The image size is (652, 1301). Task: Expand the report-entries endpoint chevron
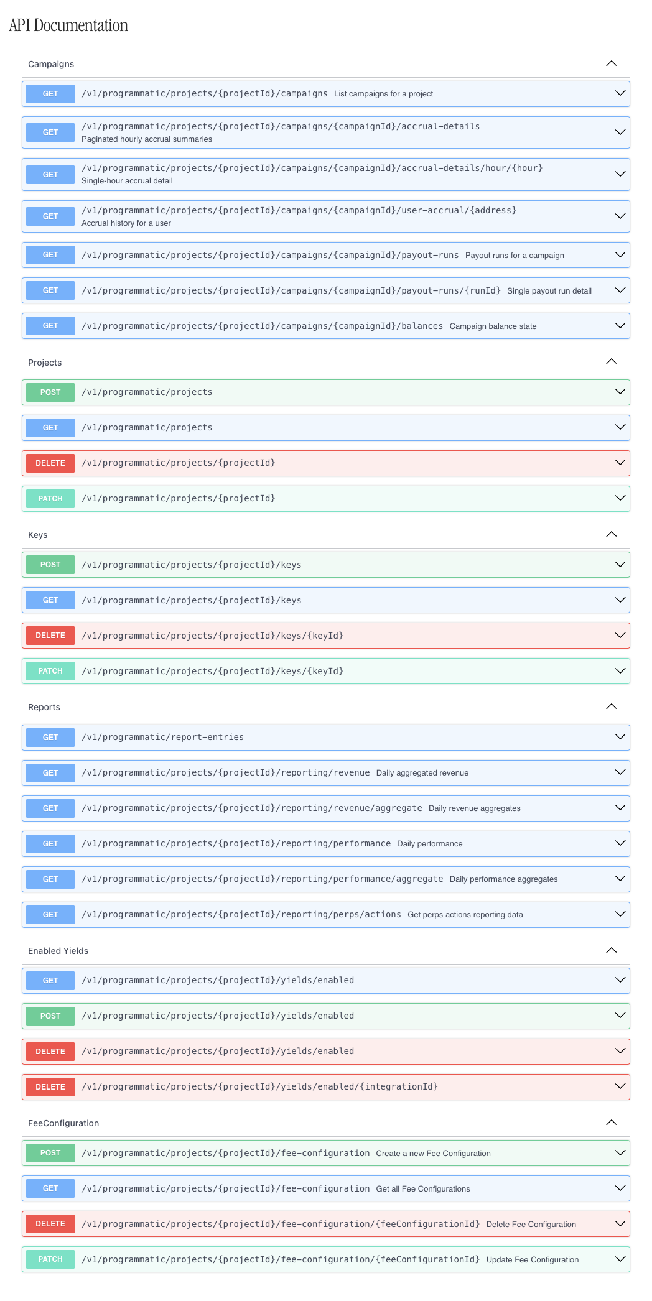tap(620, 737)
